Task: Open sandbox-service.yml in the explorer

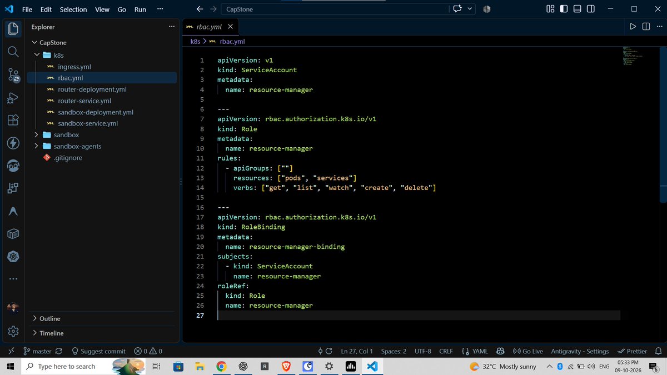Action: (x=87, y=123)
